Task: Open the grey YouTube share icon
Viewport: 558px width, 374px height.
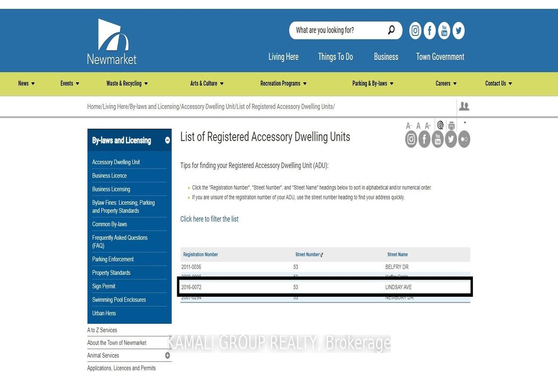Action: (438, 139)
